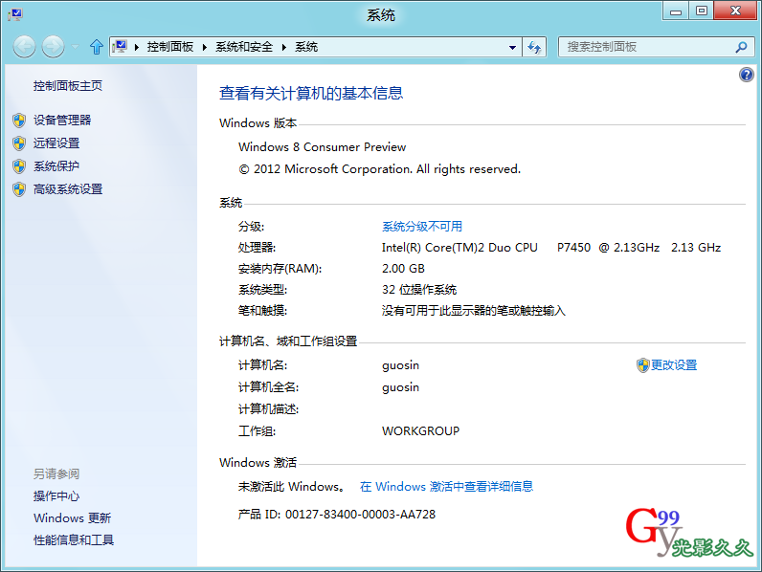
Task: Open 操作中心 link
Action: coord(56,496)
